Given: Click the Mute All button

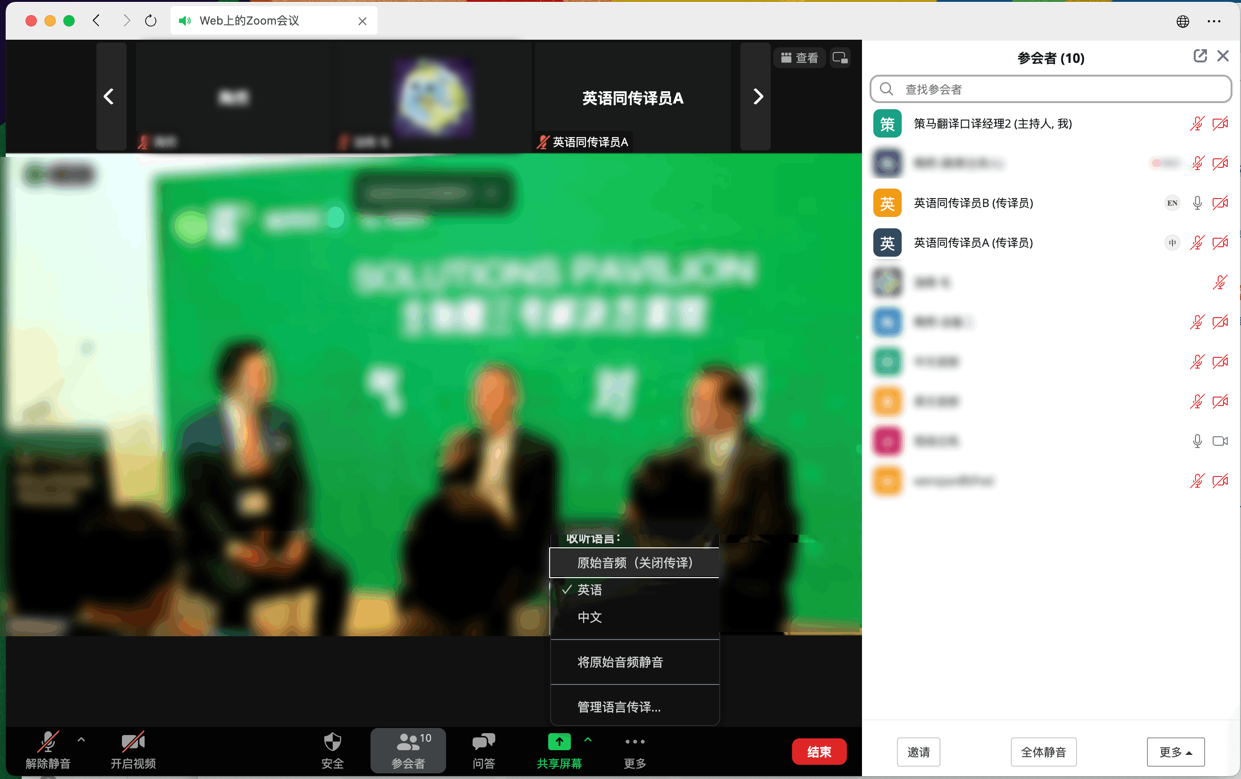Looking at the screenshot, I should pos(1044,752).
